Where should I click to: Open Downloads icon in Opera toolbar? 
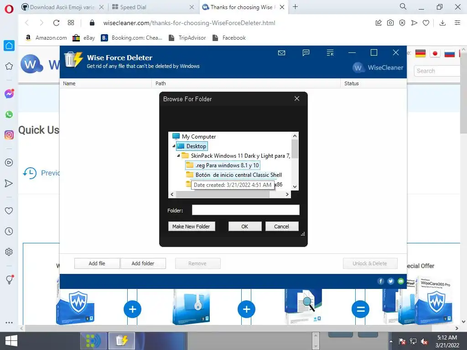pos(442,23)
